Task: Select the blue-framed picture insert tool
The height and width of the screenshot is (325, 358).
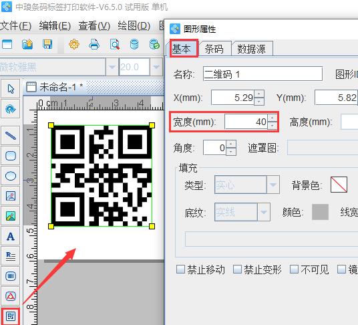Action: coord(11,196)
